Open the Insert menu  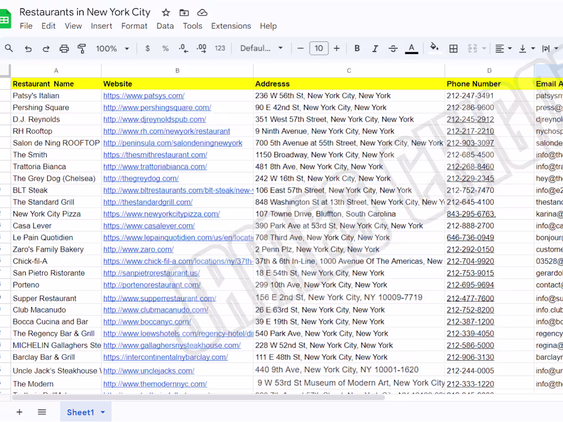pos(101,26)
